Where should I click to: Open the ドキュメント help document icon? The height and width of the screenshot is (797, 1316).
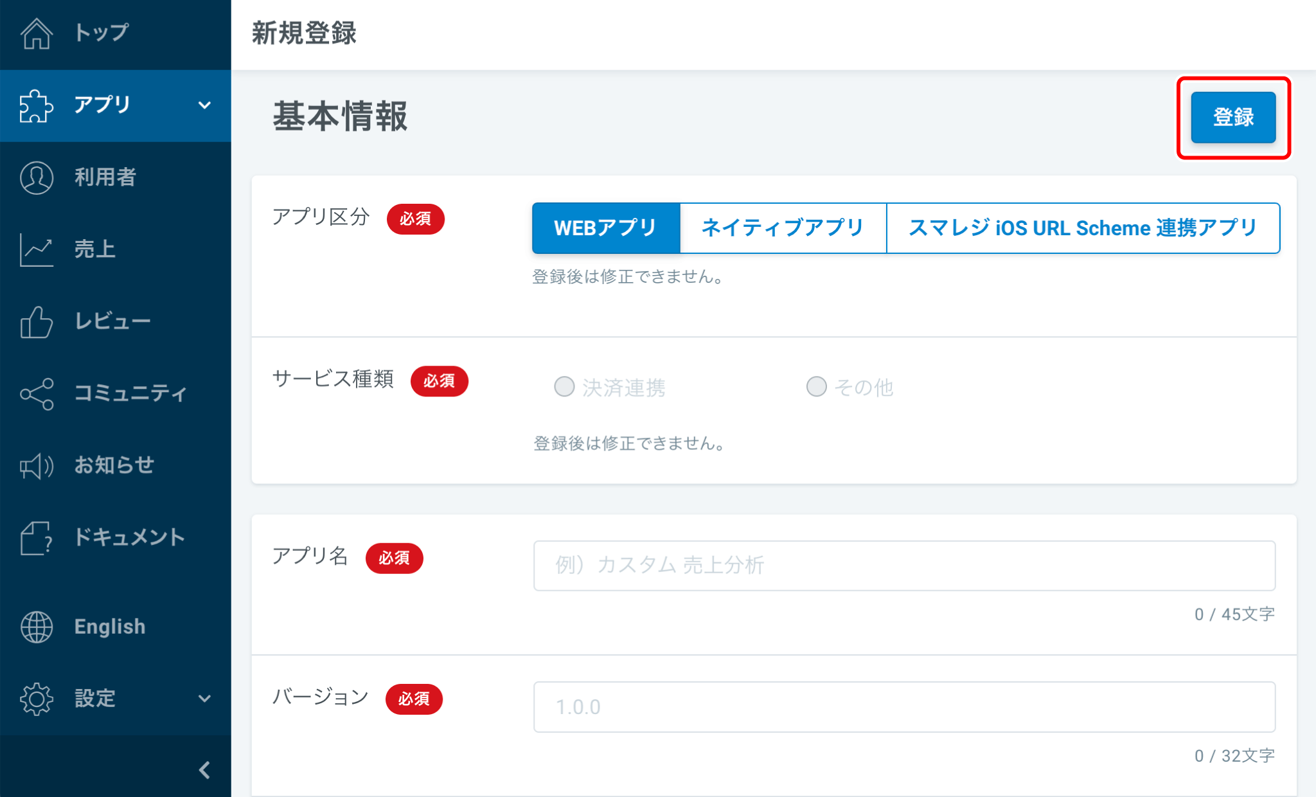point(37,537)
